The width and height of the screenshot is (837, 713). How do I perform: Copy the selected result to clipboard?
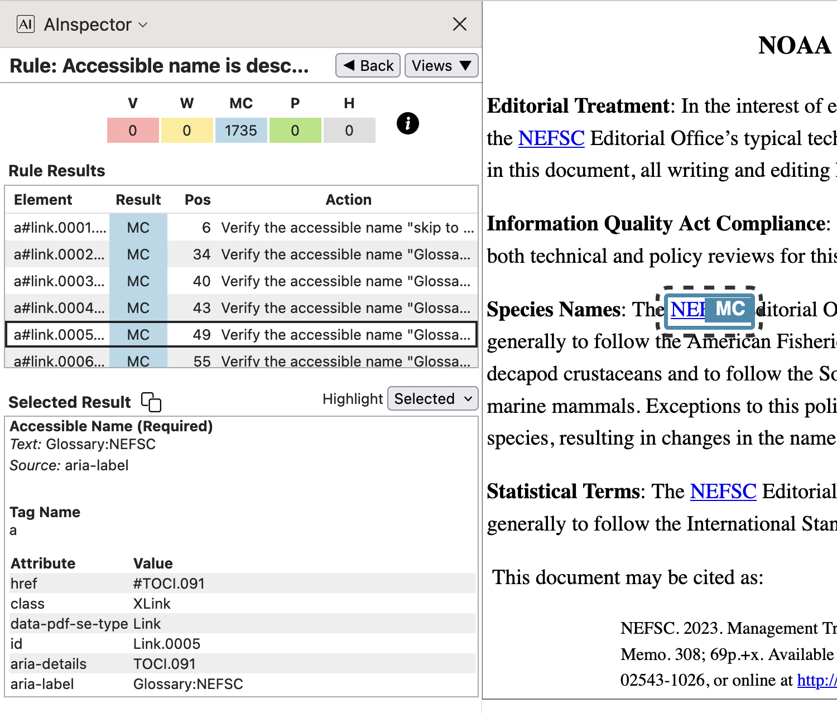click(151, 402)
